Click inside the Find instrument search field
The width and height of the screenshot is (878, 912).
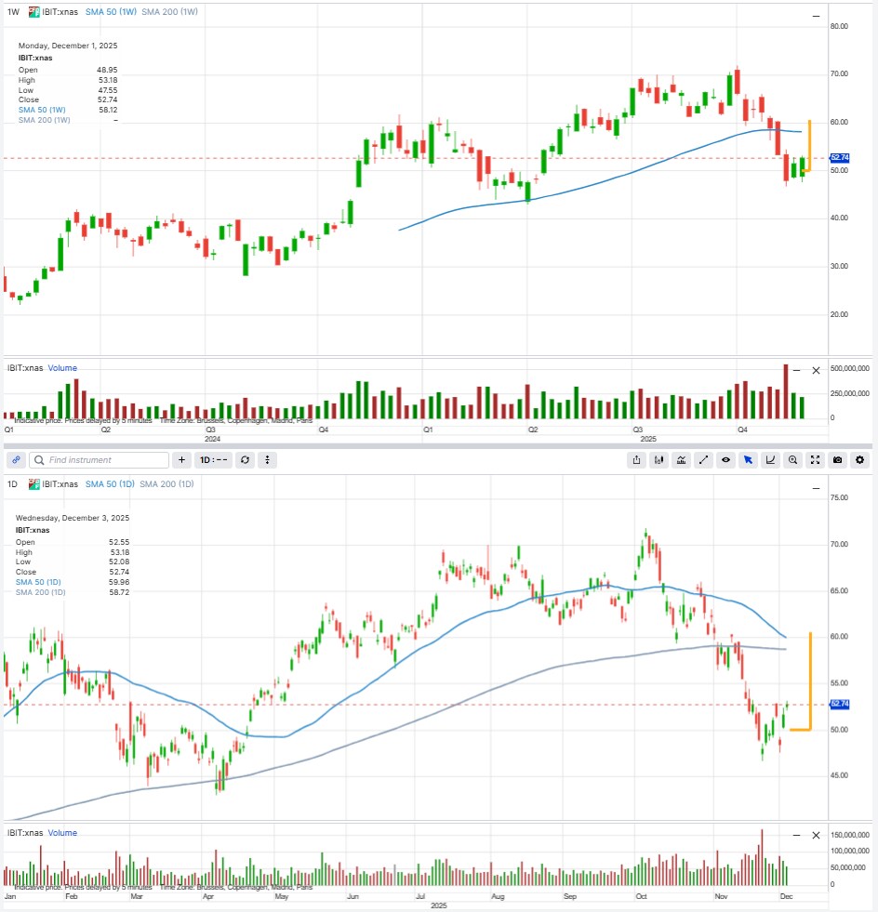[99, 459]
